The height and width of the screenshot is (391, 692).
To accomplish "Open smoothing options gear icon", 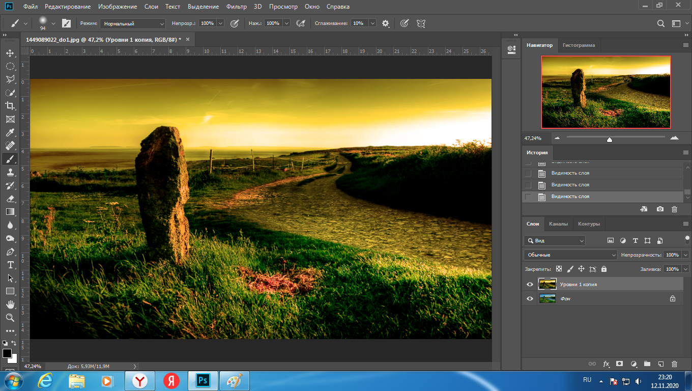I will coord(386,23).
